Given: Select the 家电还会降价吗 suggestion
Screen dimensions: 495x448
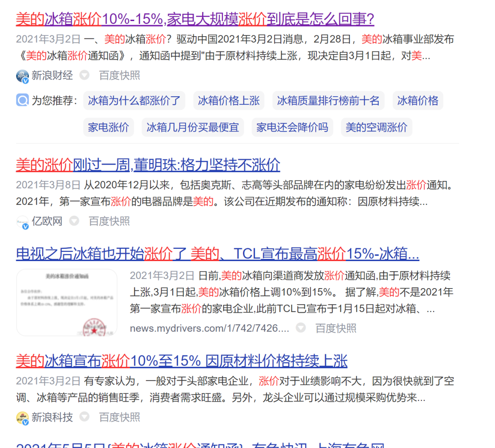Looking at the screenshot, I should (292, 127).
